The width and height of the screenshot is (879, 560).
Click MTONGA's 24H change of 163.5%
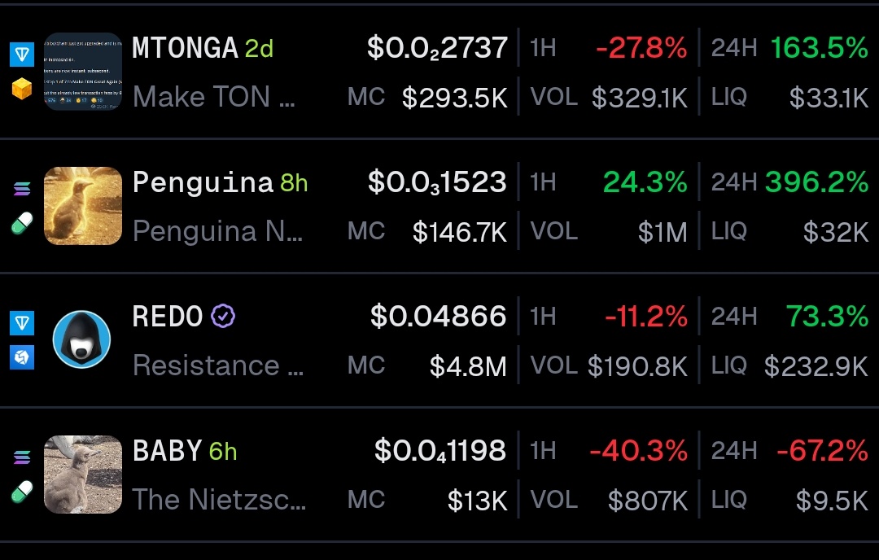tap(819, 48)
